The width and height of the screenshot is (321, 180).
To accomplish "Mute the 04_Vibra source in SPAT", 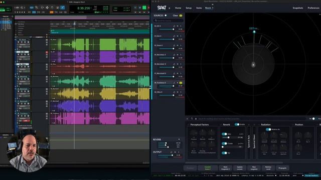I will tap(178, 92).
